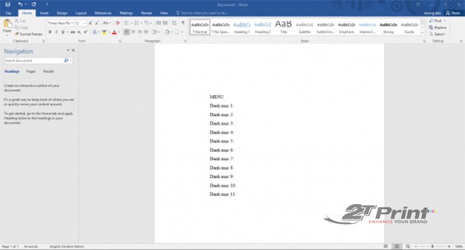Open the numbering list dropdown

[142, 23]
